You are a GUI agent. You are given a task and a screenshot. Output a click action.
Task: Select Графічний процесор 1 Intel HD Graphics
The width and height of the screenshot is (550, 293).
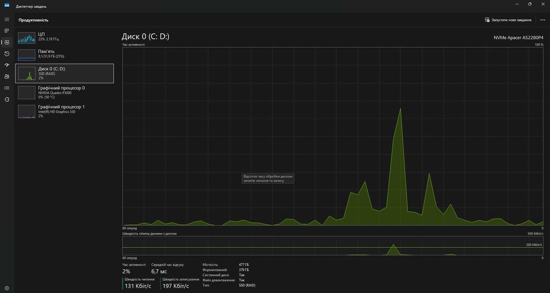tap(64, 111)
